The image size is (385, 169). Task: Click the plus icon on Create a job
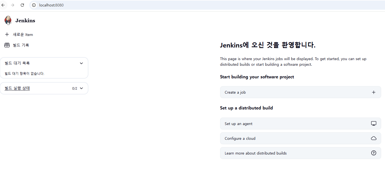coord(373,92)
